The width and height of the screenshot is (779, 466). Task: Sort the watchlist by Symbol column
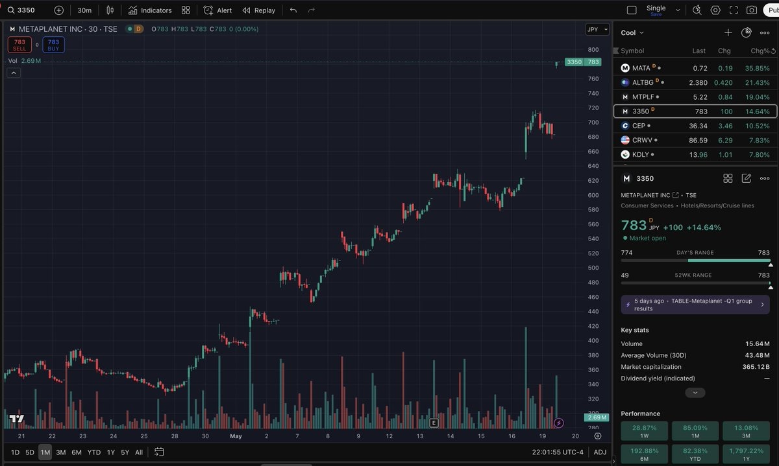[632, 51]
